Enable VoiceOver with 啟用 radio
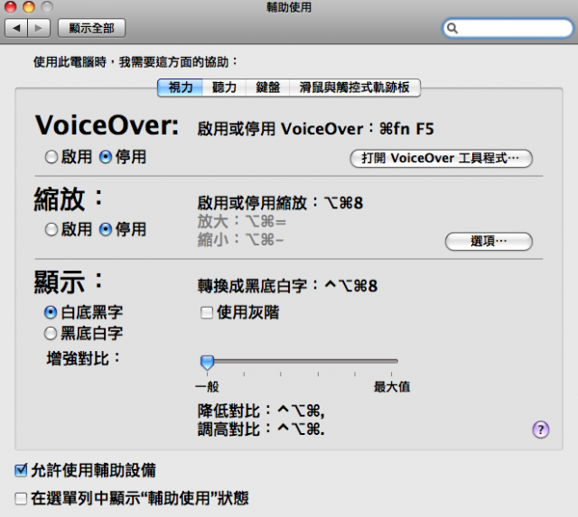 pyautogui.click(x=51, y=157)
